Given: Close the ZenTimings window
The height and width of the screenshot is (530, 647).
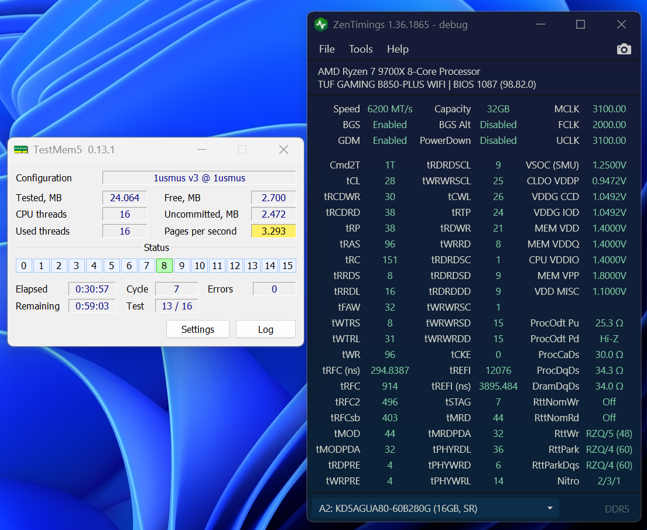Looking at the screenshot, I should point(621,25).
